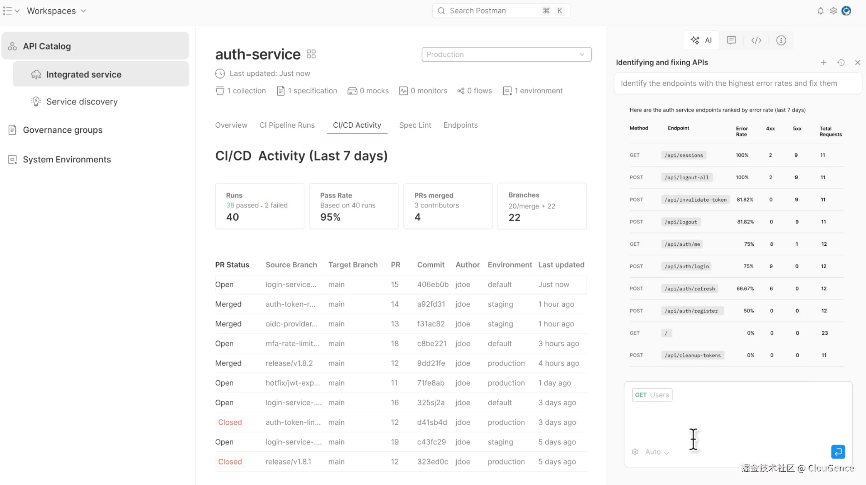Viewport: 866px width, 485px height.
Task: Open System Environments
Action: [x=67, y=159]
